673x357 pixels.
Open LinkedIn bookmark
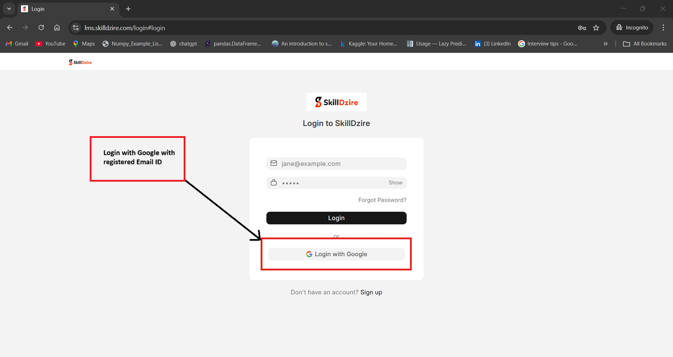493,44
